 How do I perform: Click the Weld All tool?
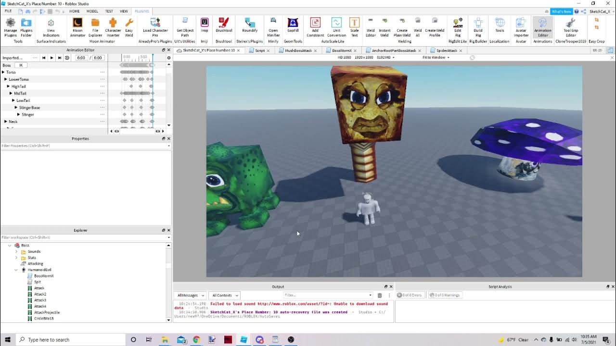[x=418, y=27]
